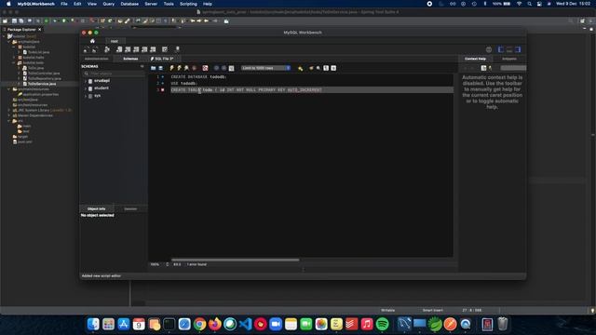The image size is (596, 335).
Task: Switch to the Administration tab
Action: 97,59
